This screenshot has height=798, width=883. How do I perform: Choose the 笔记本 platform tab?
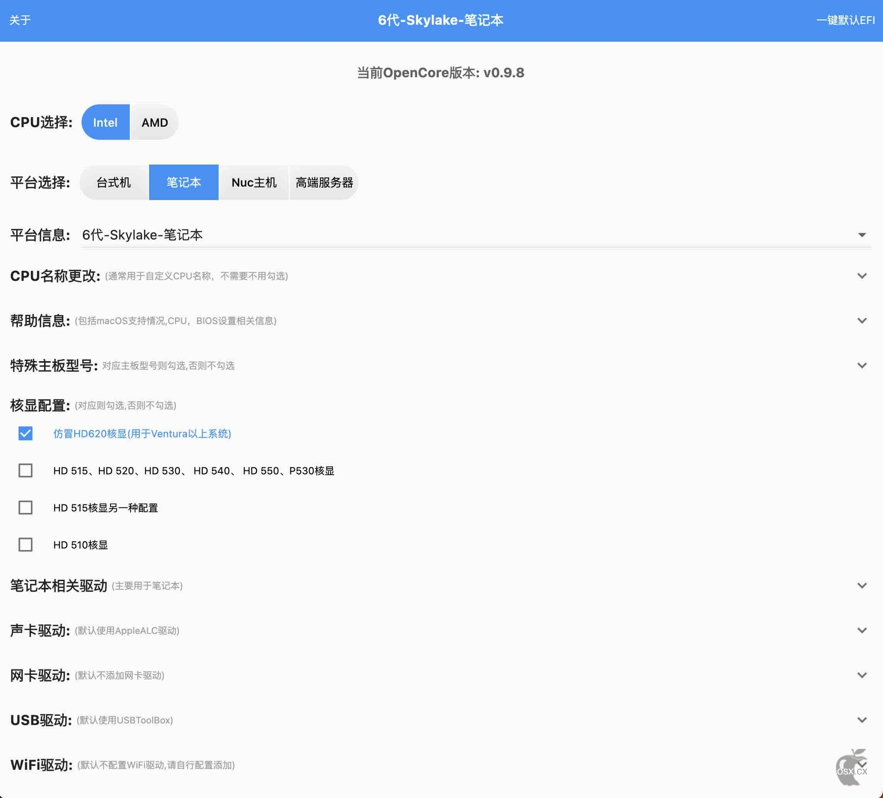coord(183,182)
